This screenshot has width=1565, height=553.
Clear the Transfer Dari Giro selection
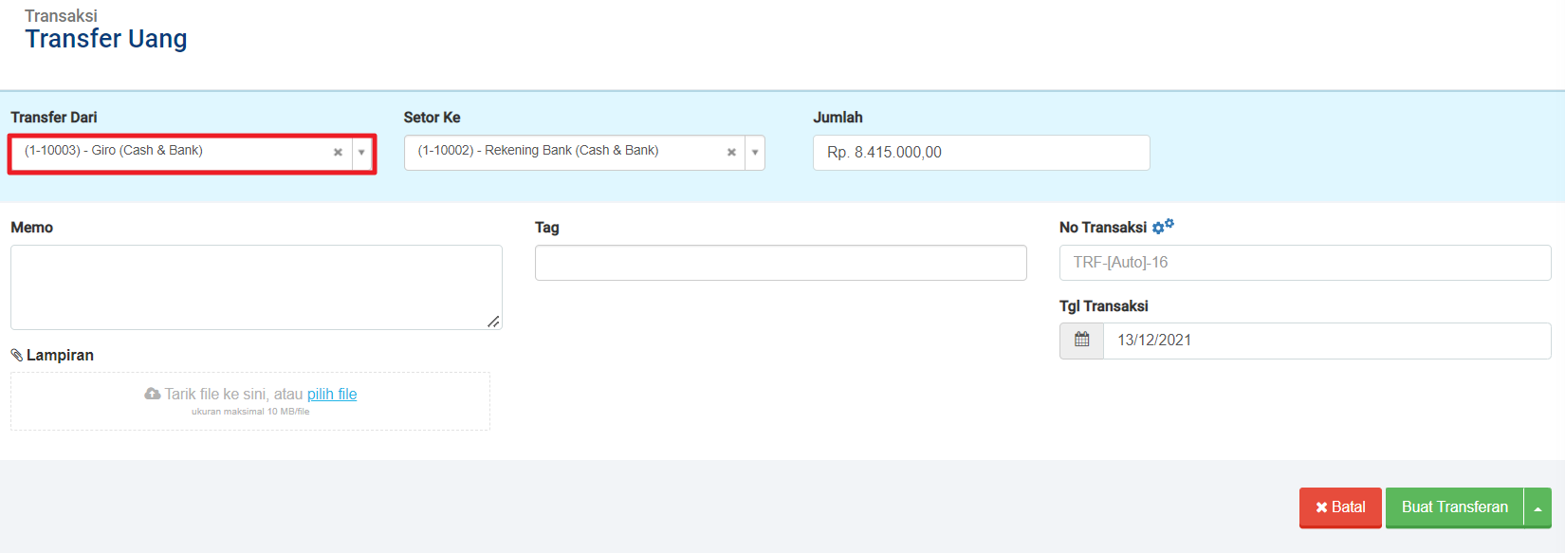coord(338,152)
